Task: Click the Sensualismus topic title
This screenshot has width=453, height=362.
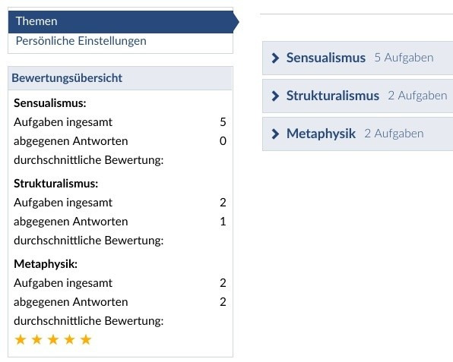Action: [x=326, y=58]
